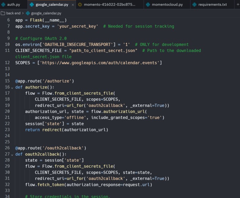
Task: Click the Python icon on momentocloud.py tab
Action: click(148, 4)
